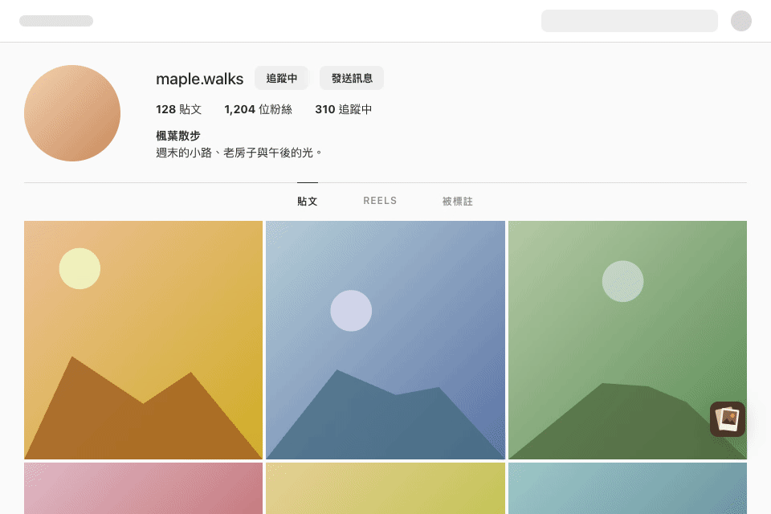771x514 pixels.
Task: Click the bio text 週末的小路、老房子與午後的光。
Action: (239, 153)
